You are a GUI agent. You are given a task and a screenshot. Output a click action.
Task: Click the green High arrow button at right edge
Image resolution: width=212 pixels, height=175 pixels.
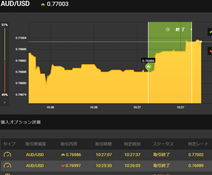pyautogui.click(x=210, y=32)
